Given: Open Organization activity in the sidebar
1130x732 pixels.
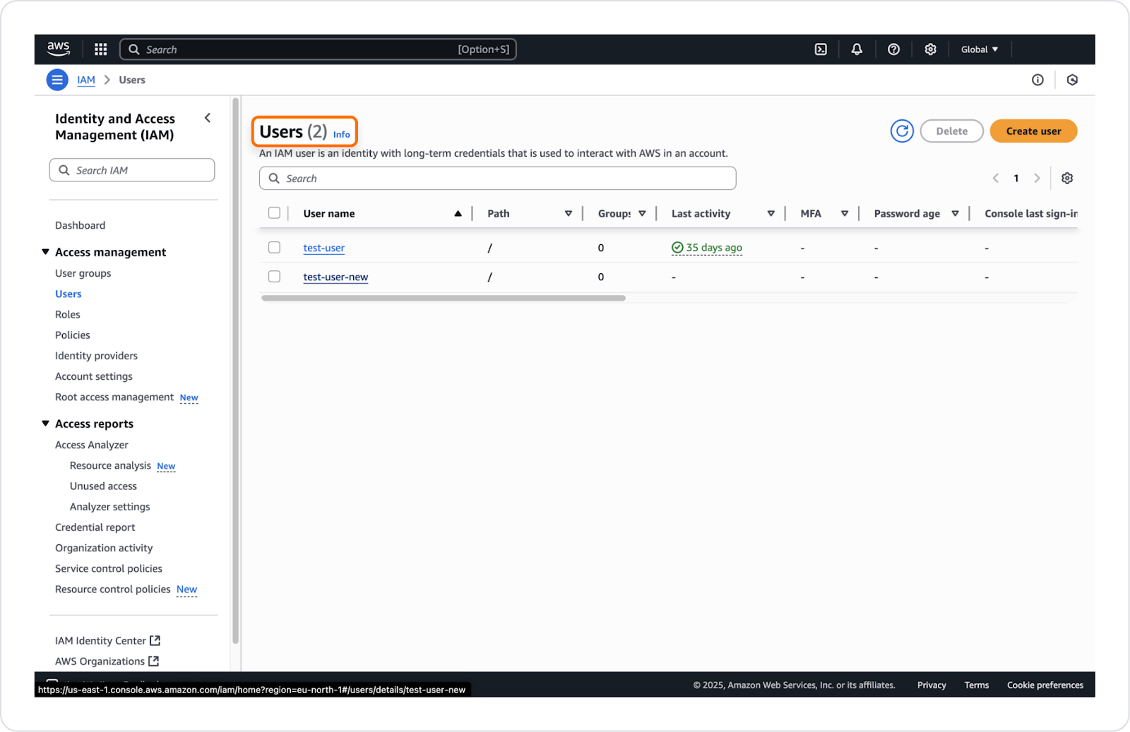Looking at the screenshot, I should click(104, 548).
